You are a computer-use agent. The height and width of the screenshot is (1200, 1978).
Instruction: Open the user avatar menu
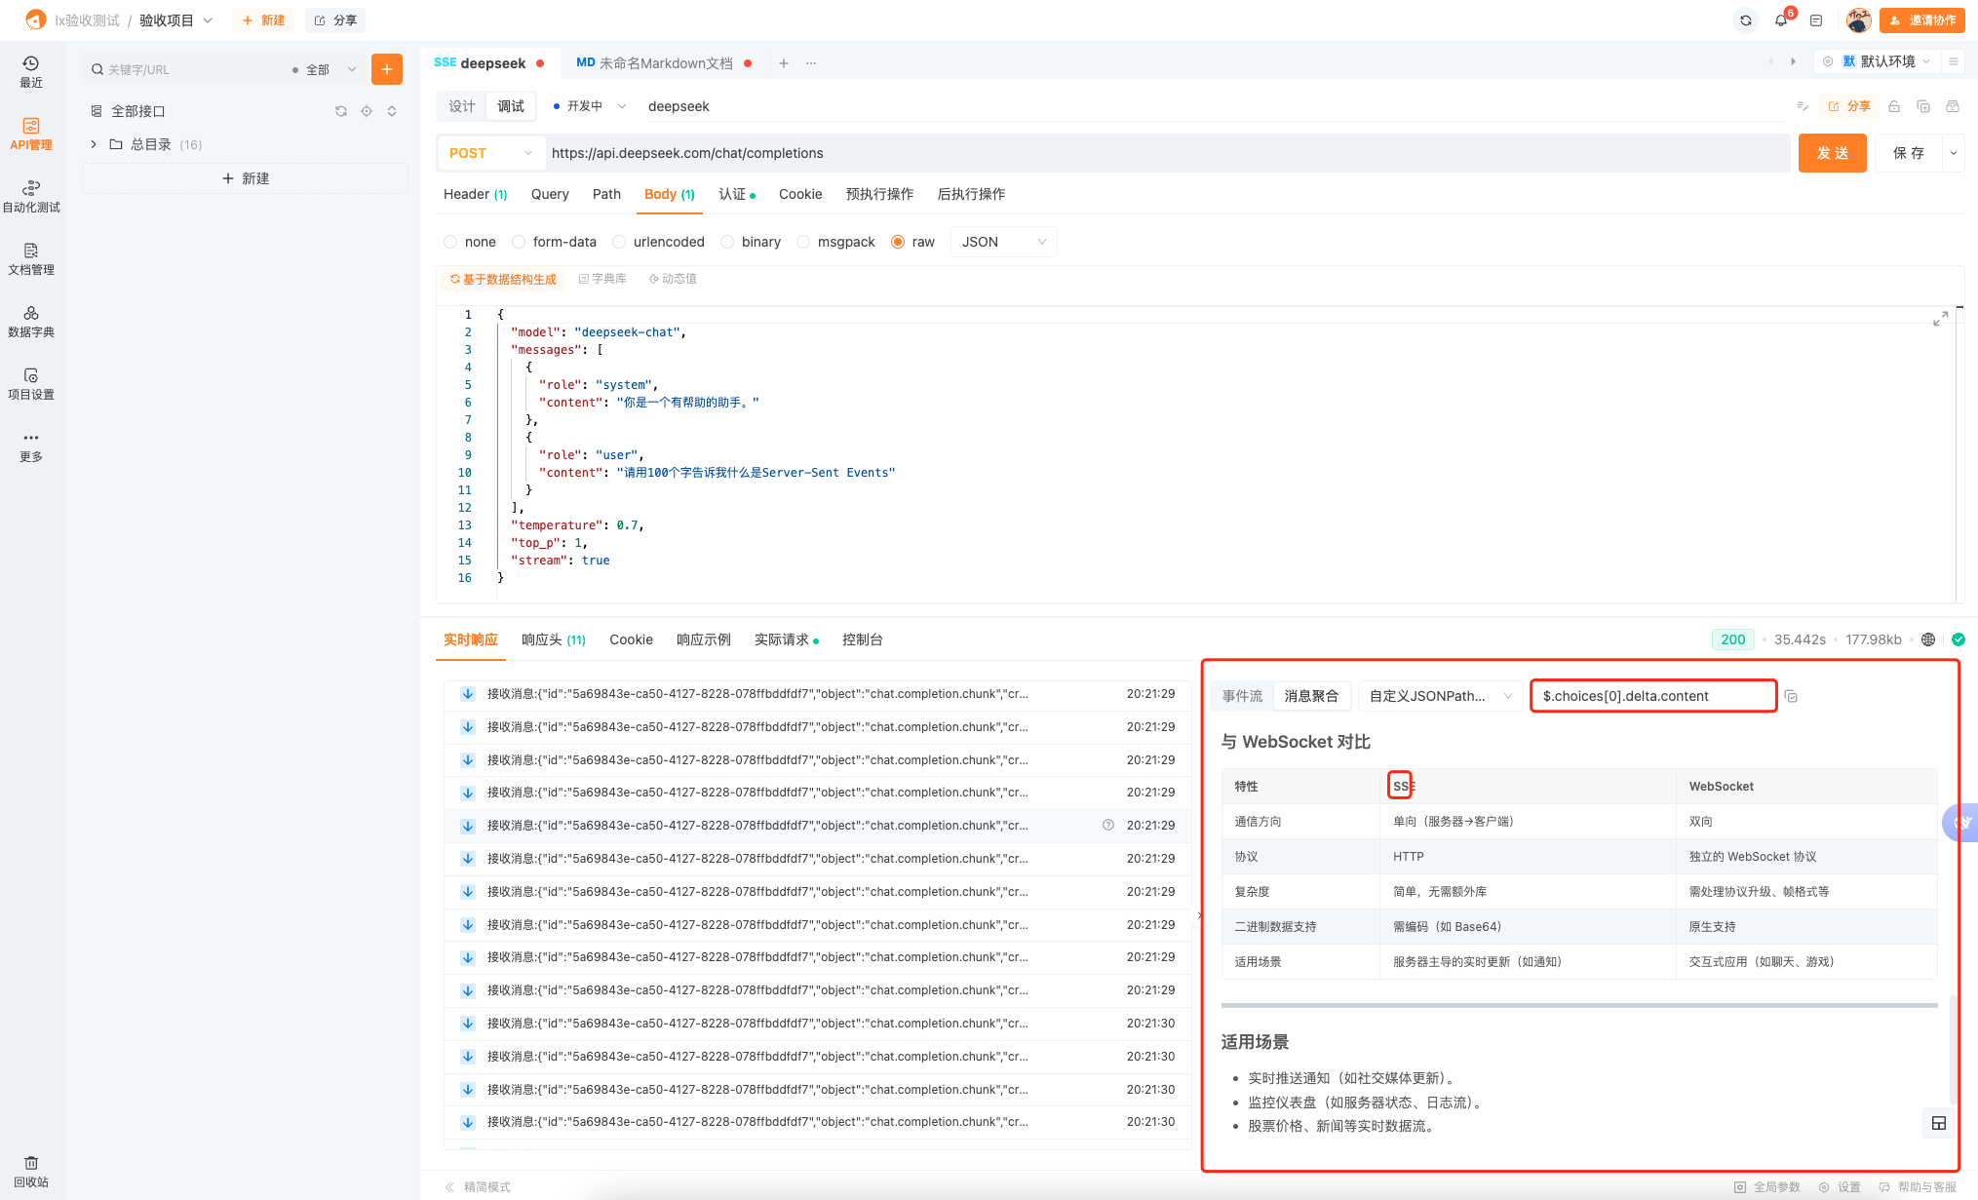coord(1858,19)
